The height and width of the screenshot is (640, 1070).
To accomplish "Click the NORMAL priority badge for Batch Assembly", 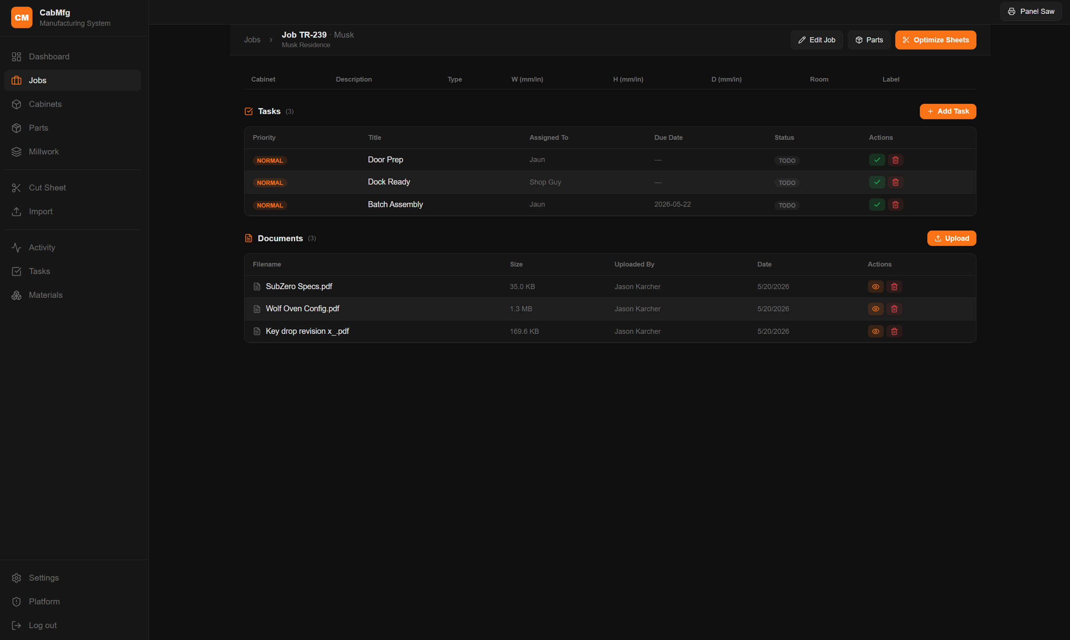I will coord(269,205).
